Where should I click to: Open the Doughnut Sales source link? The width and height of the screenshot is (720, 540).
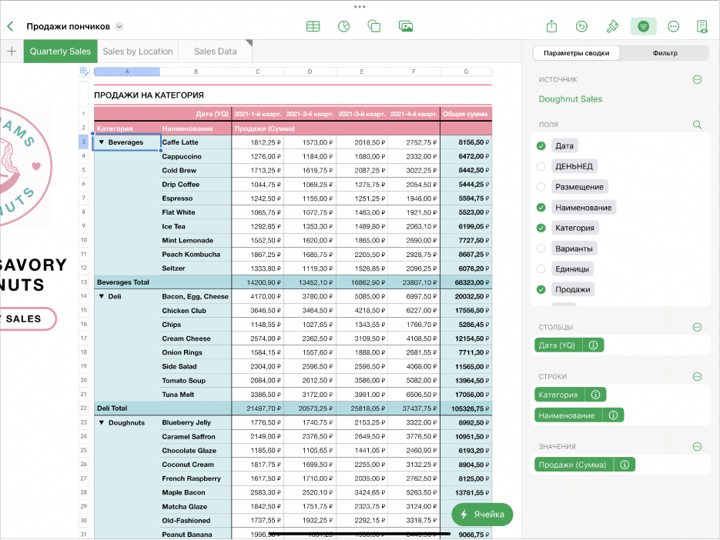tap(570, 98)
